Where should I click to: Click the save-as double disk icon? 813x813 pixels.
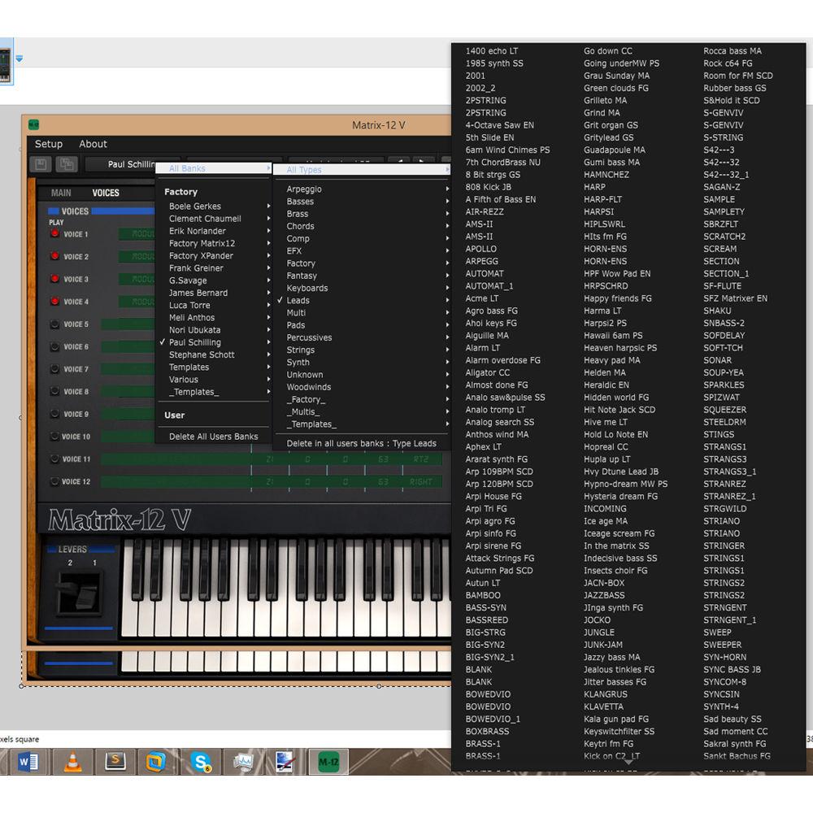pyautogui.click(x=67, y=163)
